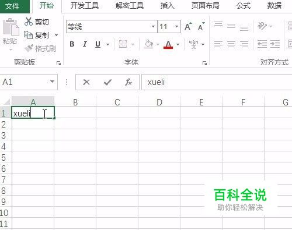Click the select-all corner triangle
292x230 pixels.
coord(6,102)
